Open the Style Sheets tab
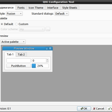 (x=70, y=8)
